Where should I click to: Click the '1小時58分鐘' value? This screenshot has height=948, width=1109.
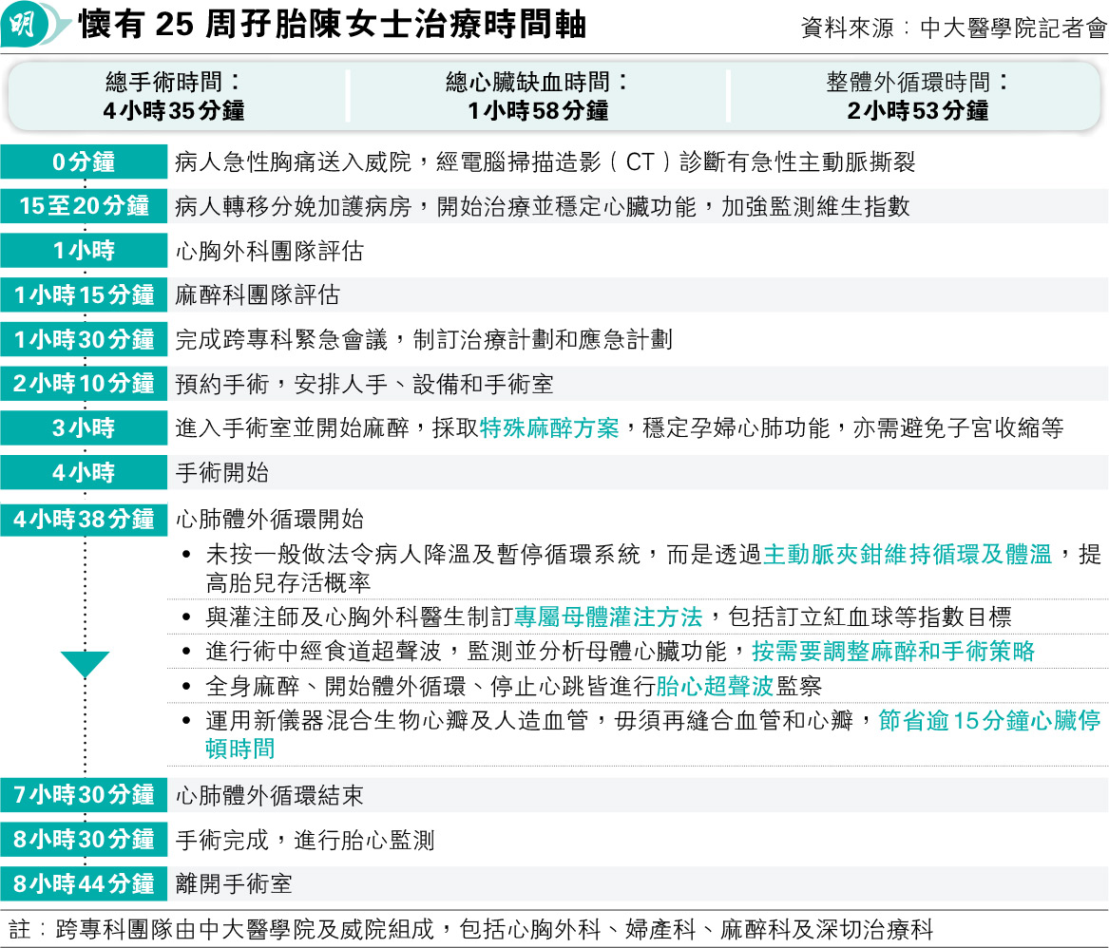pos(538,111)
